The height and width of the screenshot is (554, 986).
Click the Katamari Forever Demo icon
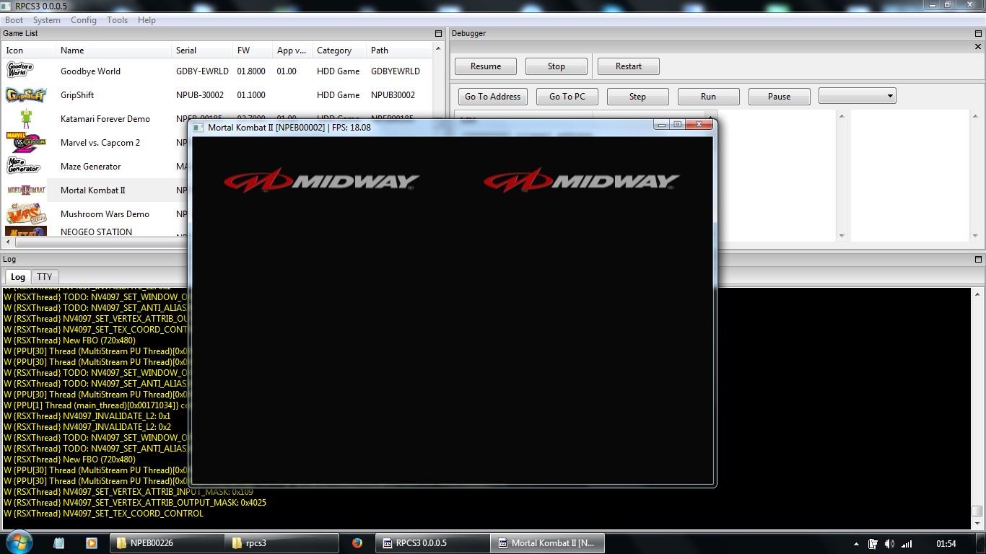(26, 118)
